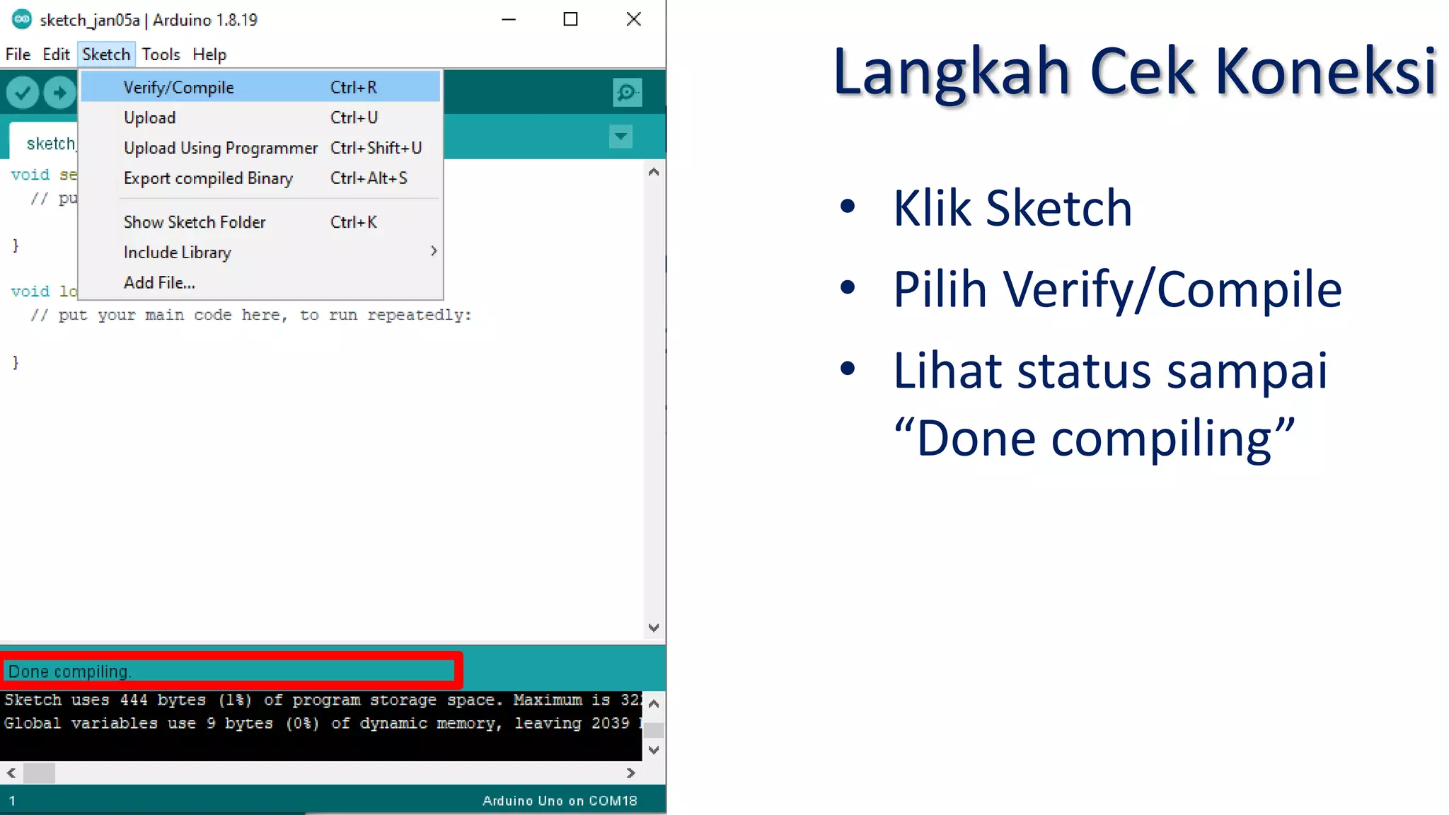The height and width of the screenshot is (815, 1449).
Task: Open the Serial Monitor magnifier icon
Action: pos(627,93)
